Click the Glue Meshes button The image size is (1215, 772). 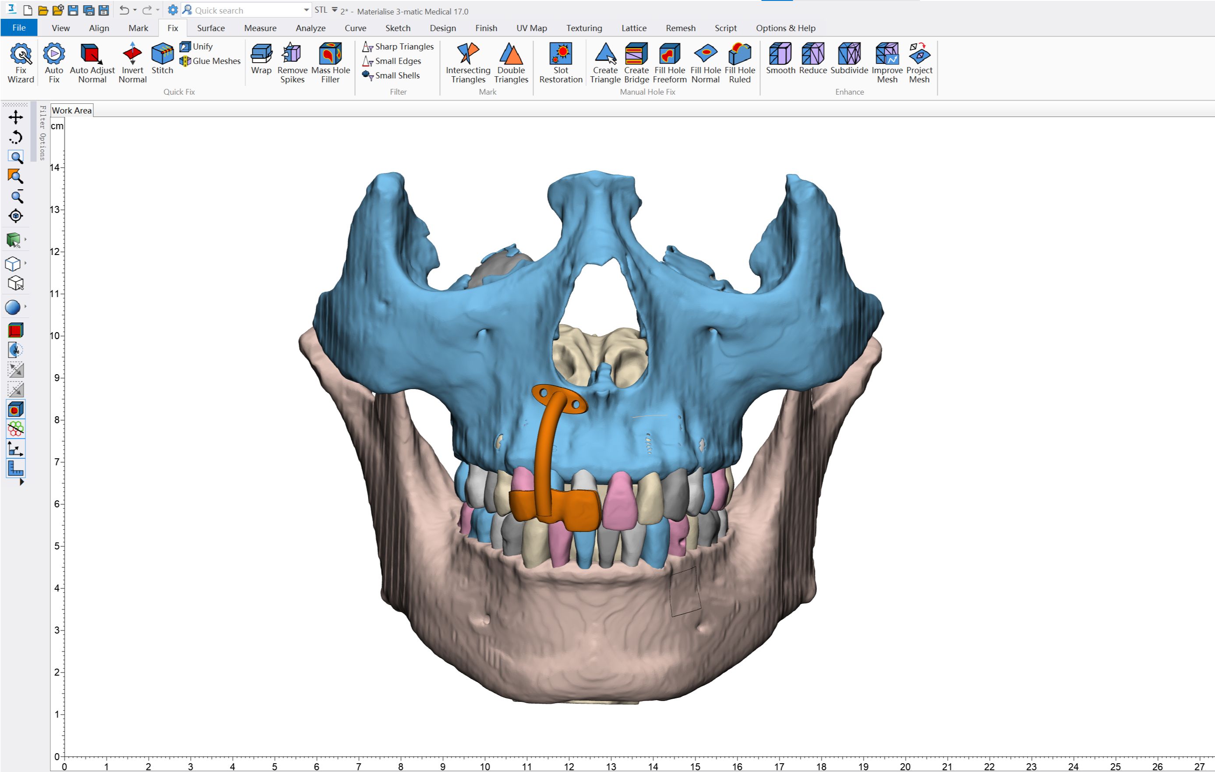(x=210, y=61)
